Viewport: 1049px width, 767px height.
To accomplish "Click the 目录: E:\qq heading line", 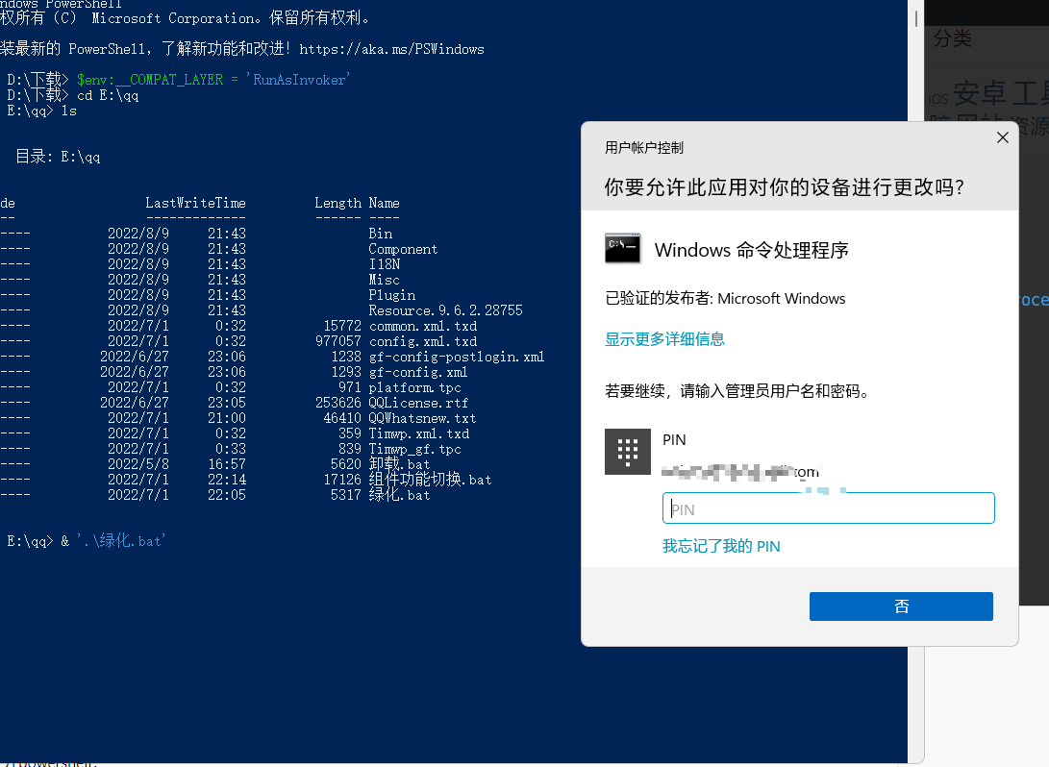I will point(58,157).
